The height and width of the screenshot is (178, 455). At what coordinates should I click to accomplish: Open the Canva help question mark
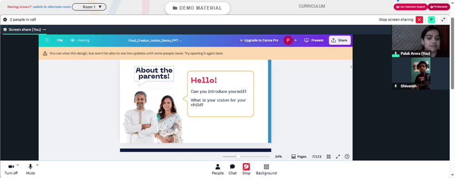[x=347, y=157]
